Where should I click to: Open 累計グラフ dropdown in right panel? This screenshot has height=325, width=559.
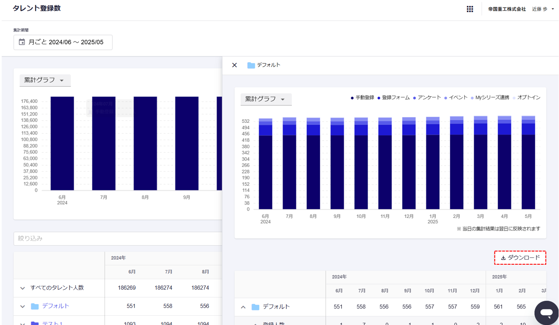click(x=265, y=99)
